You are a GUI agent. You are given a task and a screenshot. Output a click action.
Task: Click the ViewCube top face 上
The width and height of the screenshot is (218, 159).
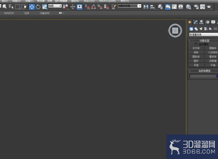(175, 30)
